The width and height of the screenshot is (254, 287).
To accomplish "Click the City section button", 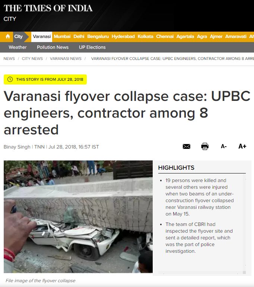I will click(18, 36).
